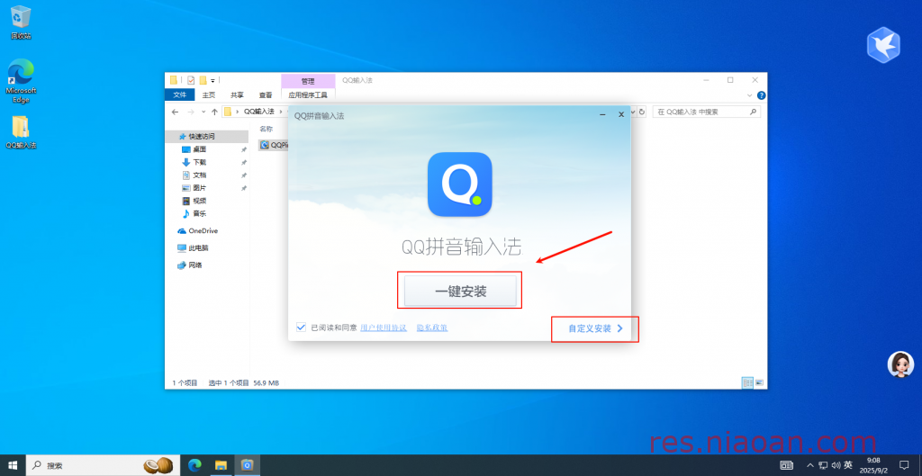Screen dimensions: 922x476
Task: Click the taskbar 搜索 box
Action: click(x=101, y=465)
